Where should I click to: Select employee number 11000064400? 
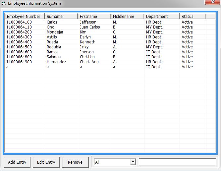coord(19,42)
